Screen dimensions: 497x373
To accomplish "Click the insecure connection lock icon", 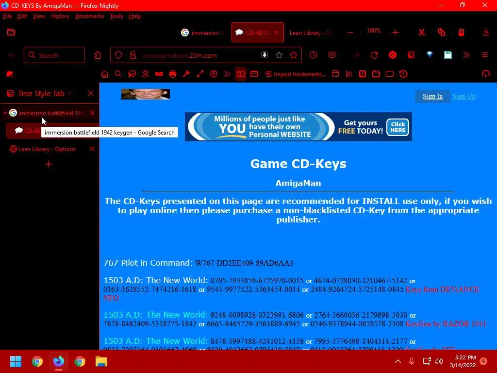I will (133, 55).
